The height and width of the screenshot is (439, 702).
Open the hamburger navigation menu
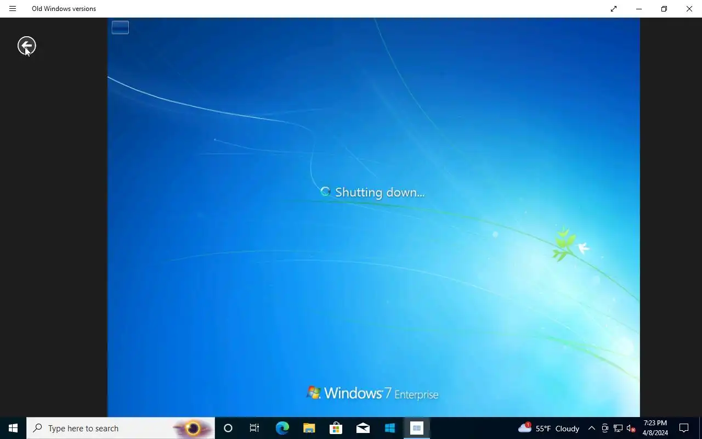[13, 9]
